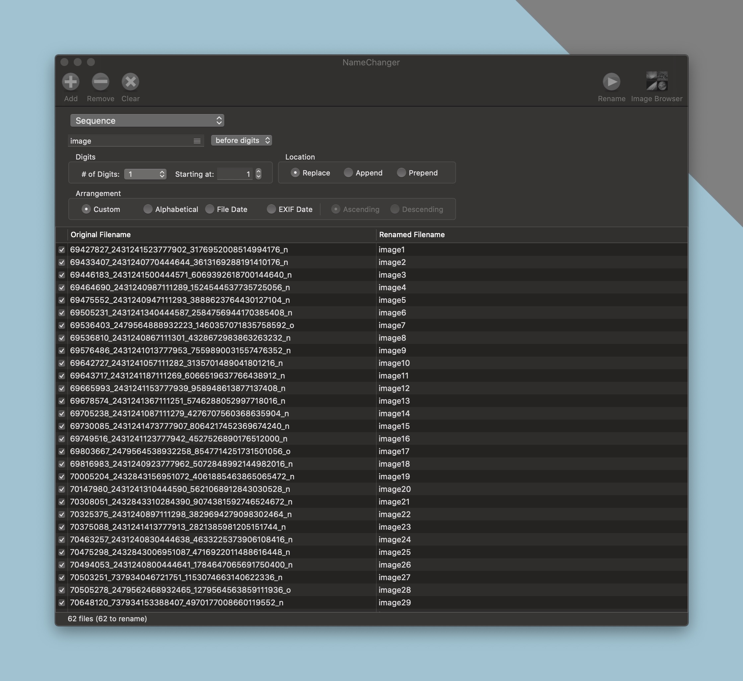
Task: Open the before digits dropdown
Action: click(241, 140)
